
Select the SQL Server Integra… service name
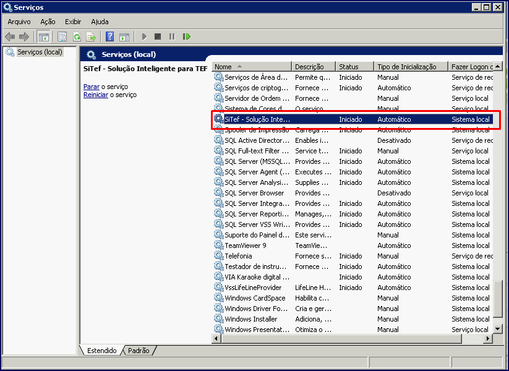(x=257, y=203)
